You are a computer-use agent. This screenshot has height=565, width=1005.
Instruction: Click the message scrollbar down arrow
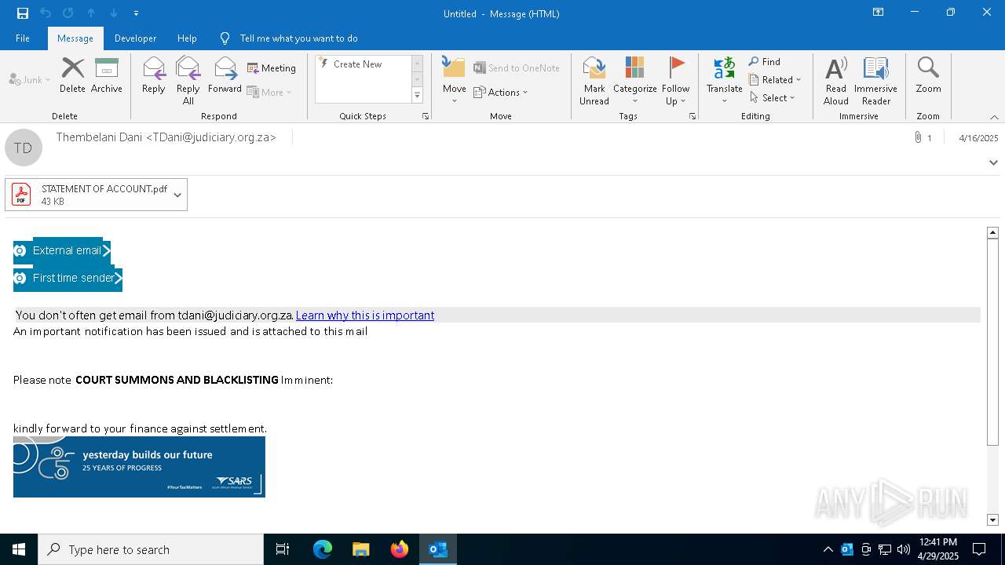pos(992,519)
